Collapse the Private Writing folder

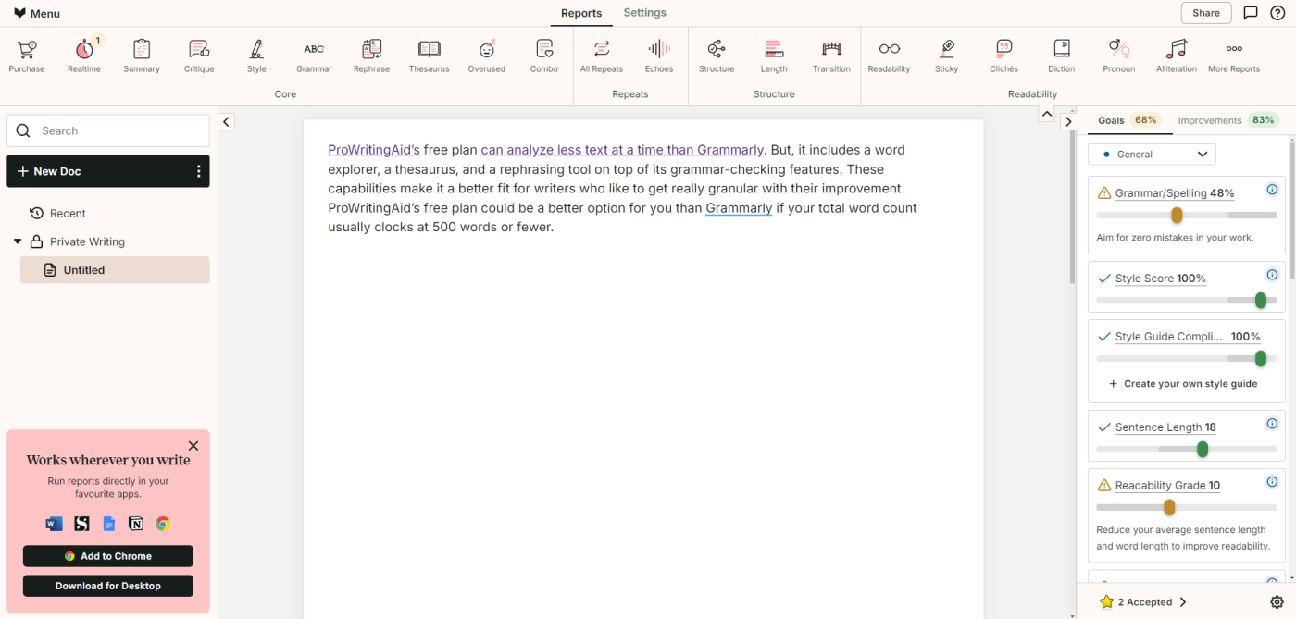tap(17, 241)
